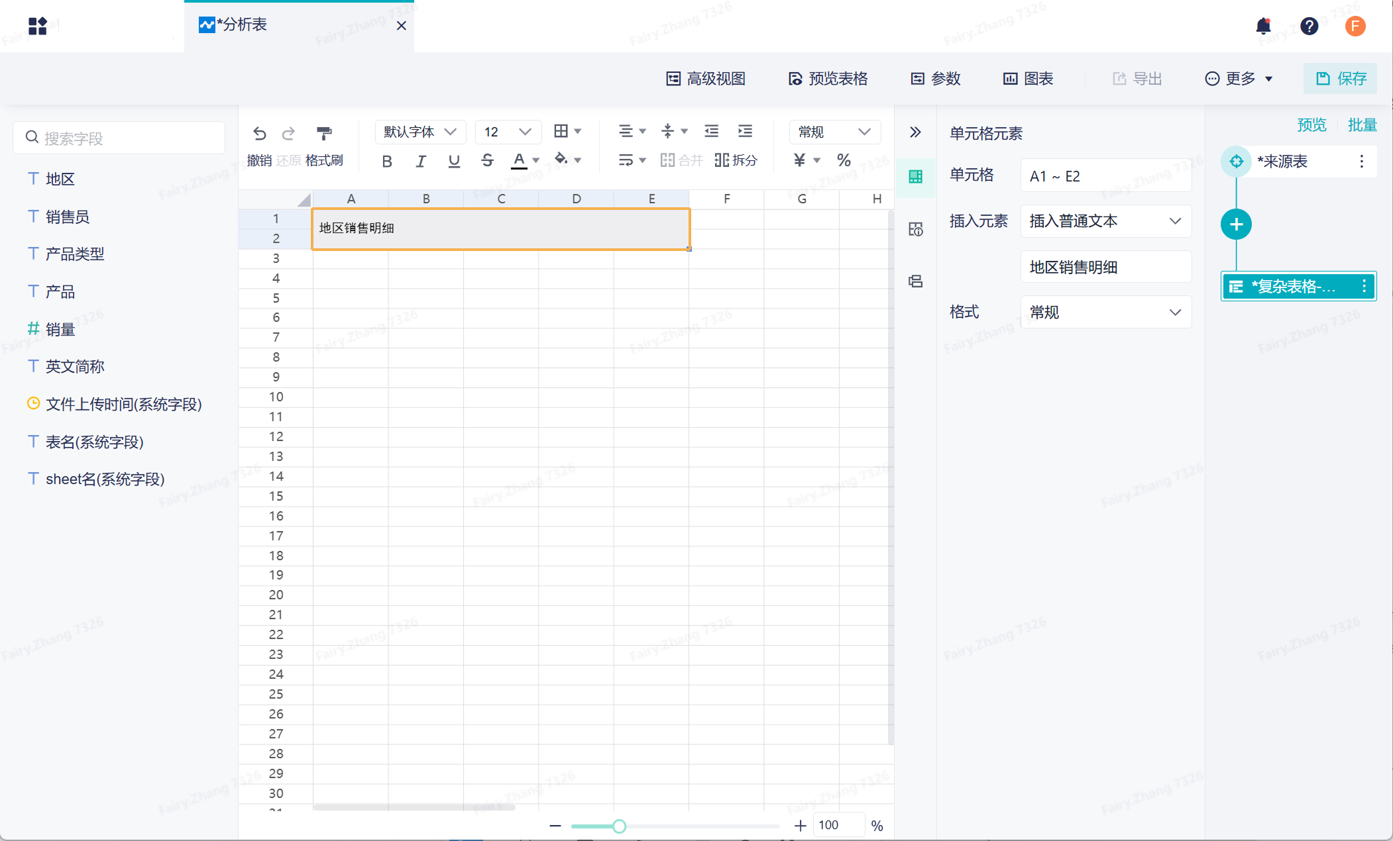Click the fill color bucket icon
Viewport: 1393px width, 841px height.
pos(561,159)
